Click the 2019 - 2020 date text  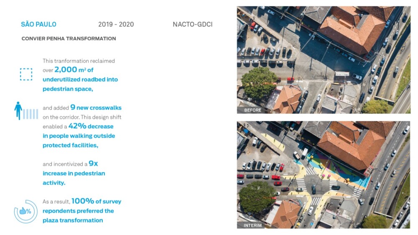click(x=116, y=24)
